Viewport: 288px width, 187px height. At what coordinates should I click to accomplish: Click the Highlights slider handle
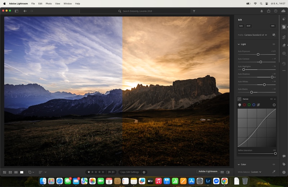tap(244, 69)
